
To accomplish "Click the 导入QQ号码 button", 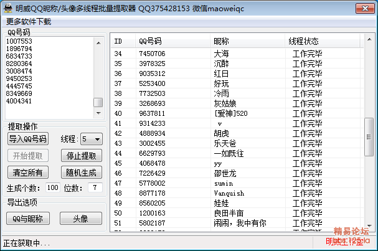I will (x=28, y=139).
